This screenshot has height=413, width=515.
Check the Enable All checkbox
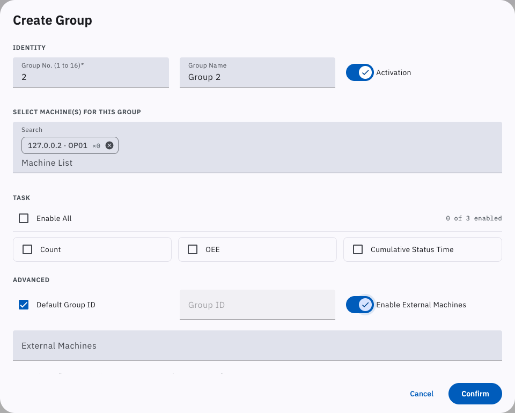(24, 218)
